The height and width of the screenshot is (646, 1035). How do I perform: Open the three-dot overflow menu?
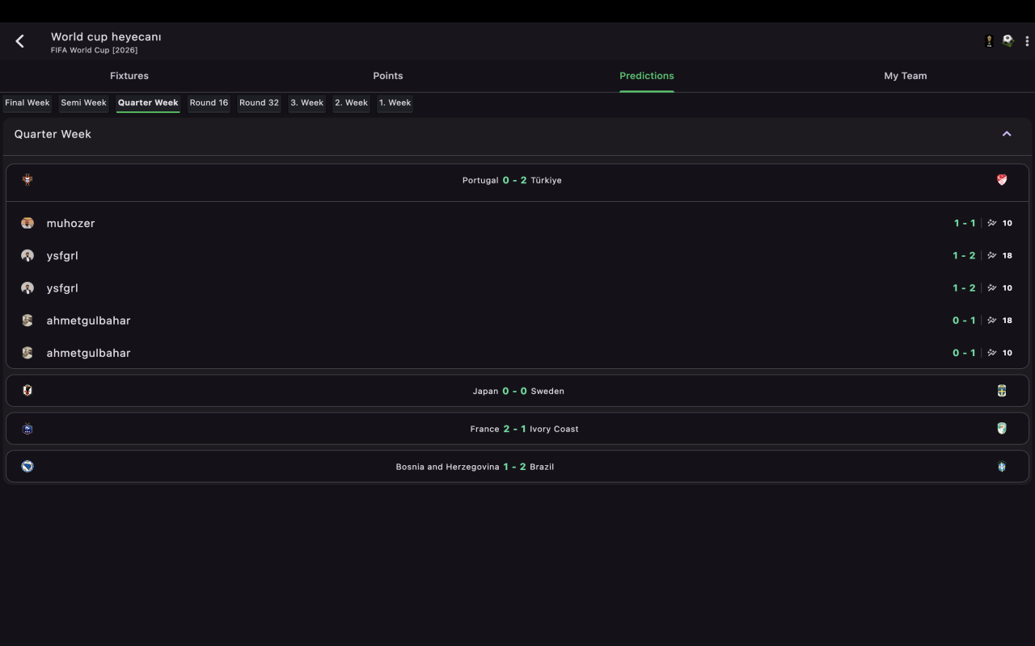point(1027,41)
